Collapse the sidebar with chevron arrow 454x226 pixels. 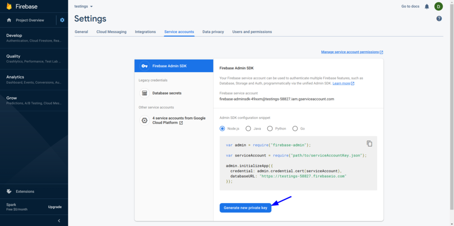(59, 220)
